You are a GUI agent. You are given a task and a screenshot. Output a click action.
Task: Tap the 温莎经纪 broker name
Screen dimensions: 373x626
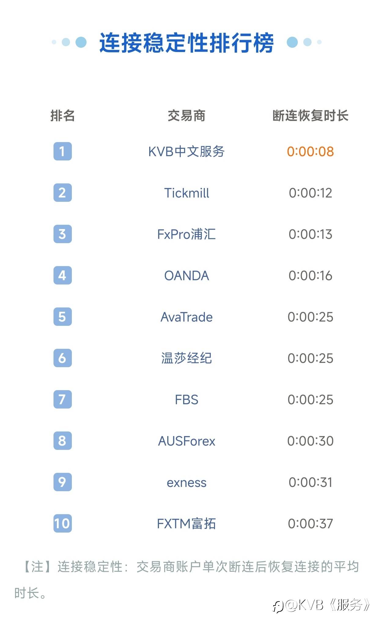coord(186,358)
